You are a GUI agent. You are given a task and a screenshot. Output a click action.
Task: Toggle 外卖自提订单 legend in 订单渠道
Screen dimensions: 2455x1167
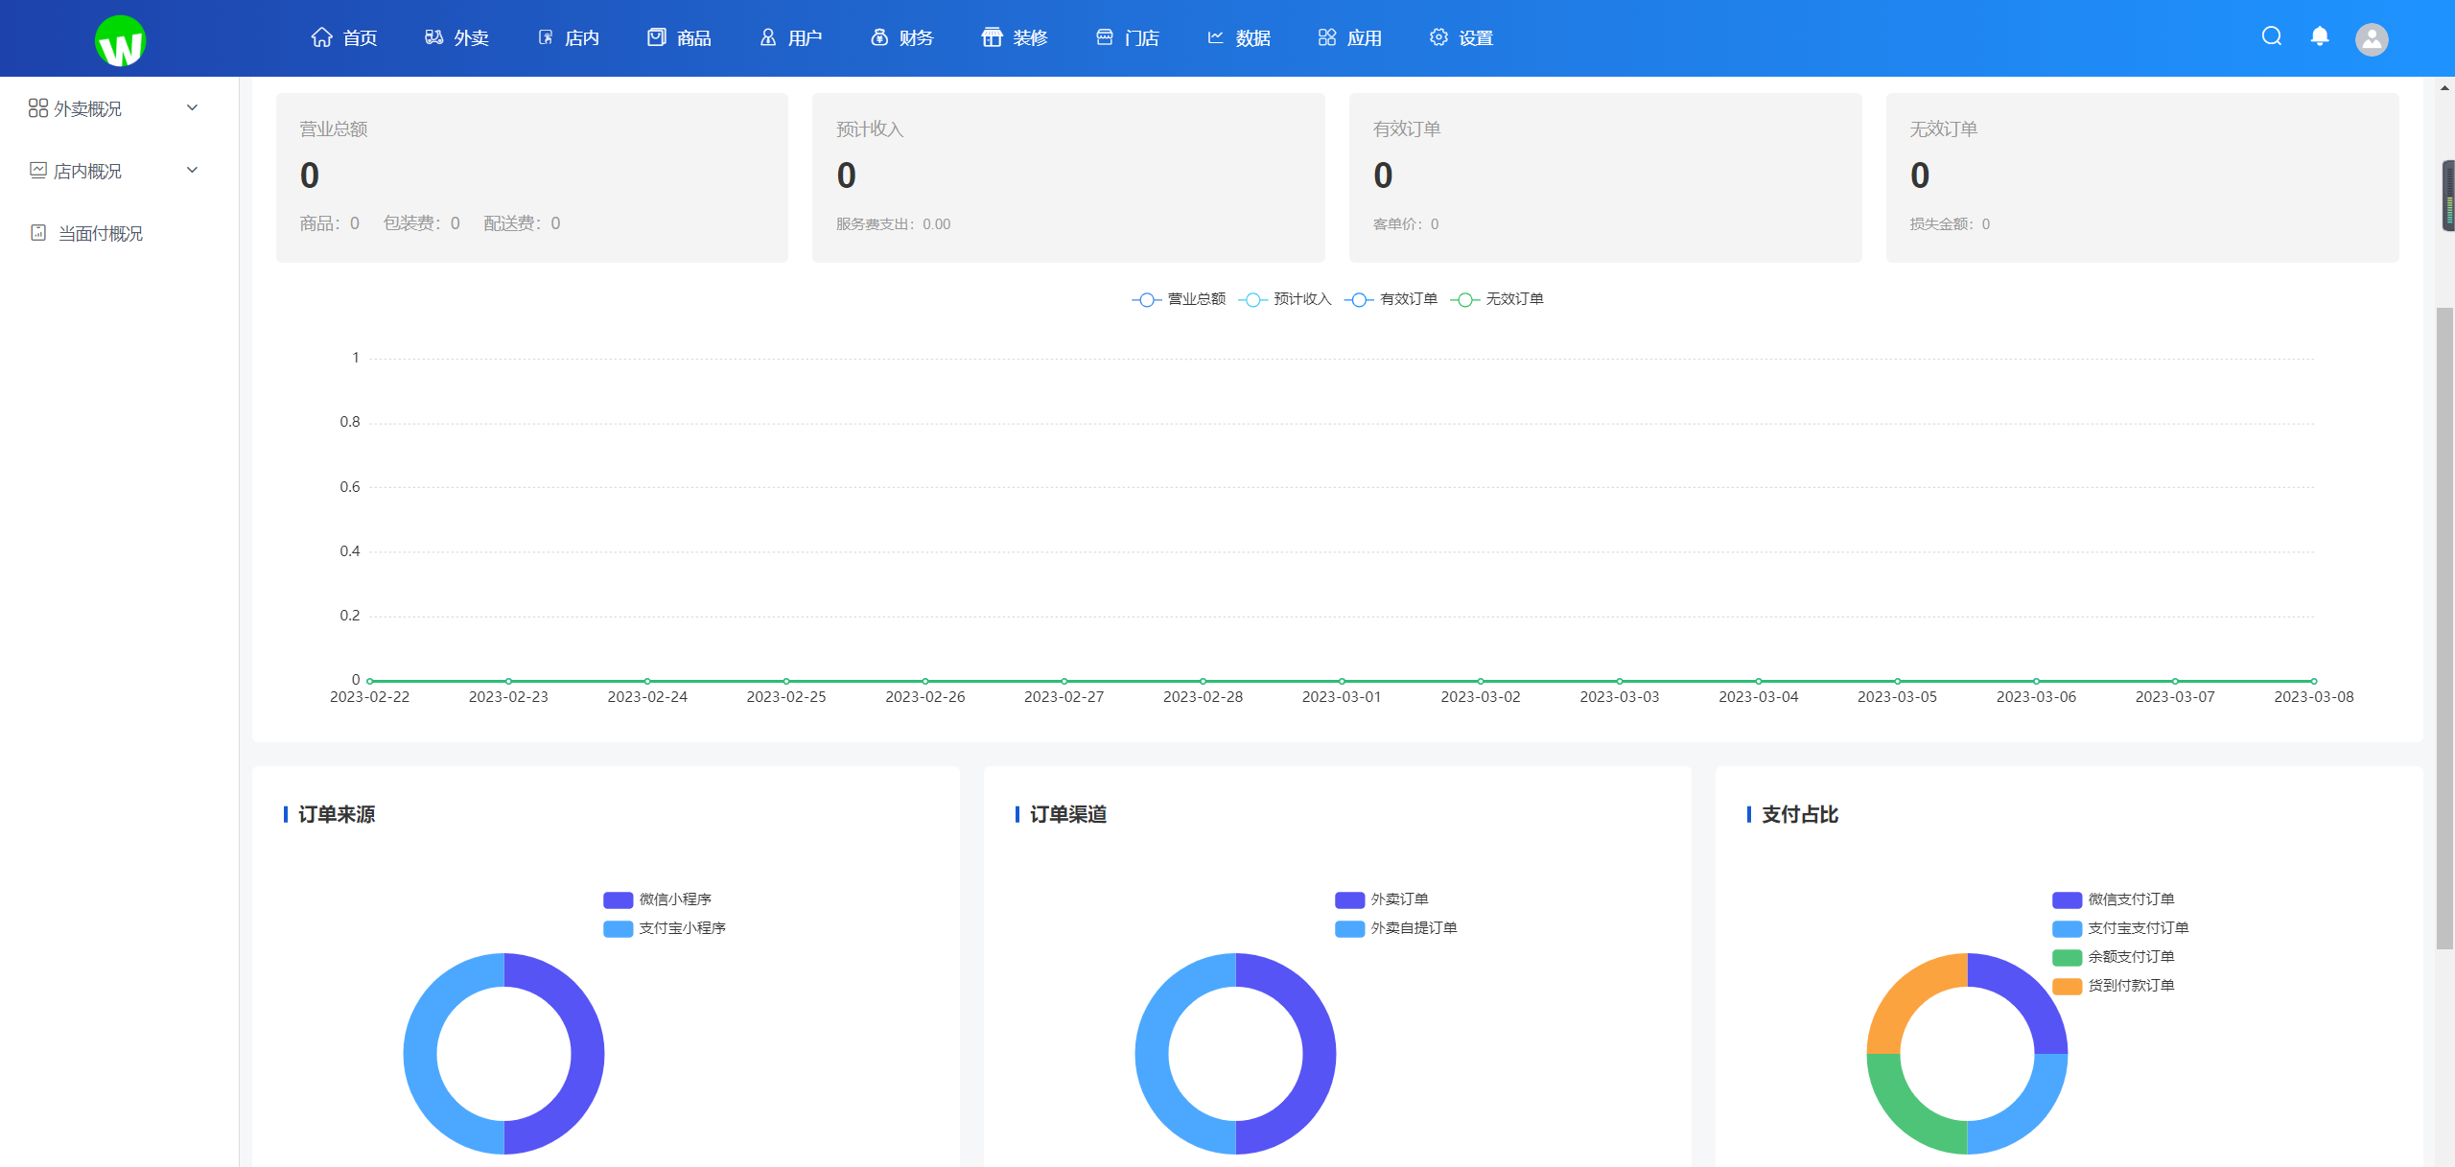[1396, 928]
